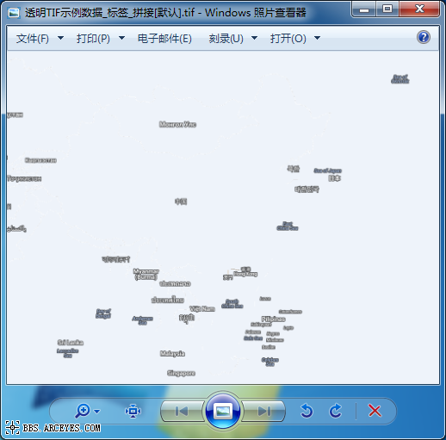Click 电子邮件(E) in the toolbar
The width and height of the screenshot is (446, 440).
pos(164,39)
